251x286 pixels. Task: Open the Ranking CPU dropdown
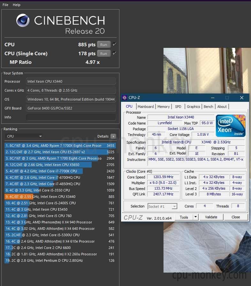coord(24,136)
